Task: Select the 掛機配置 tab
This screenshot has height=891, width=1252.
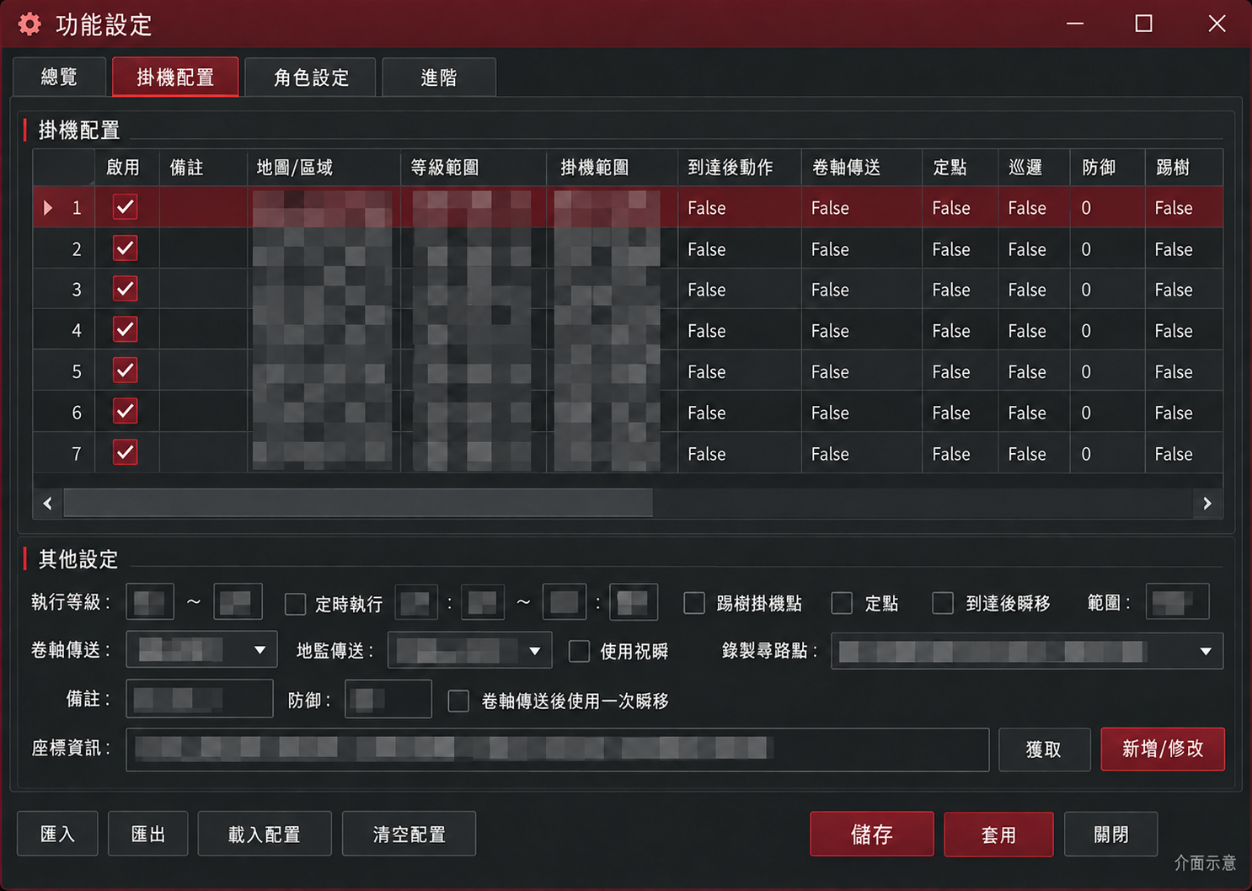Action: tap(175, 77)
